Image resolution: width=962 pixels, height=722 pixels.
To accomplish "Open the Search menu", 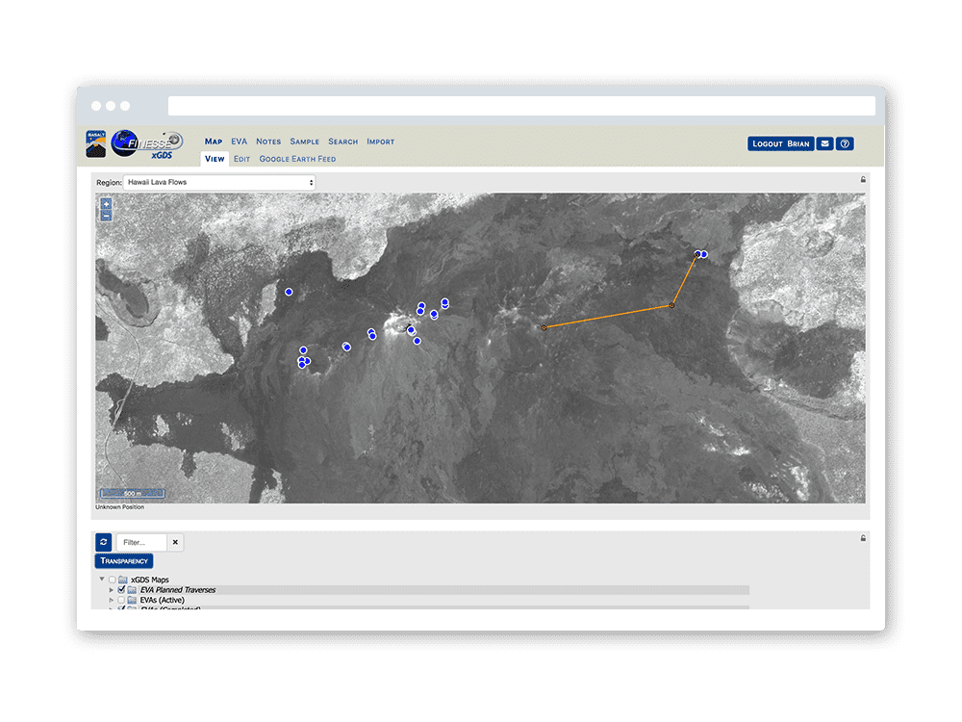I will [343, 142].
